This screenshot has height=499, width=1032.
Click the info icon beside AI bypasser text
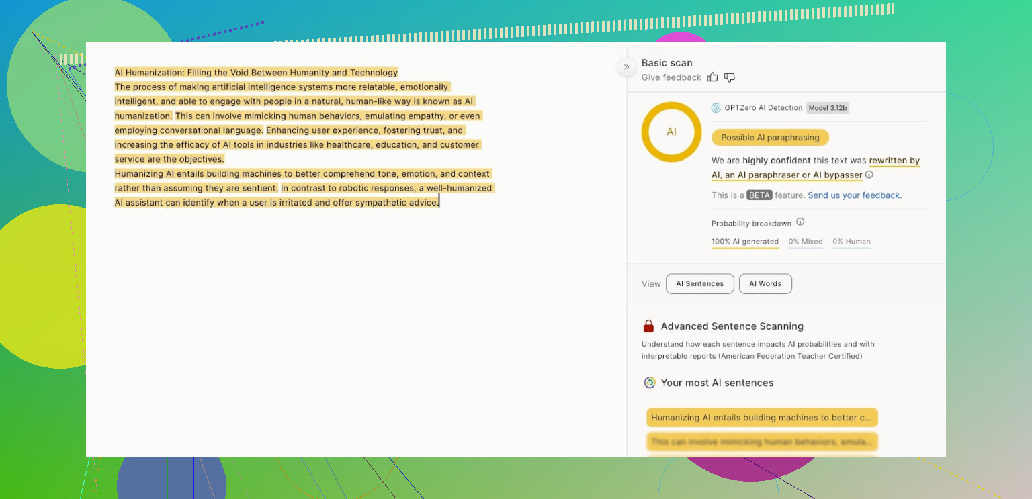click(x=869, y=175)
